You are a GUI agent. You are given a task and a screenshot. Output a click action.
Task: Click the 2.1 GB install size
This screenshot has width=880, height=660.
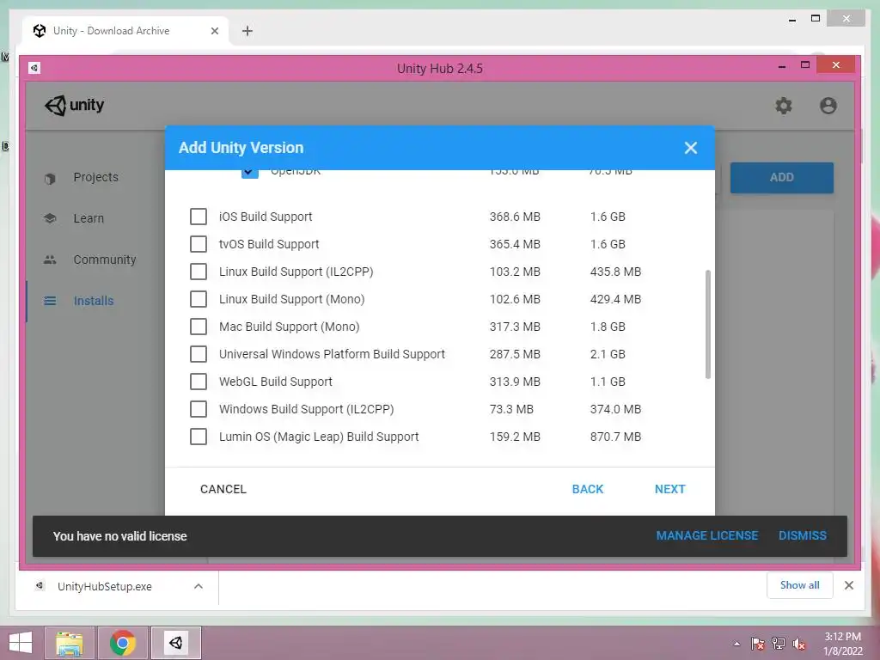click(x=608, y=354)
